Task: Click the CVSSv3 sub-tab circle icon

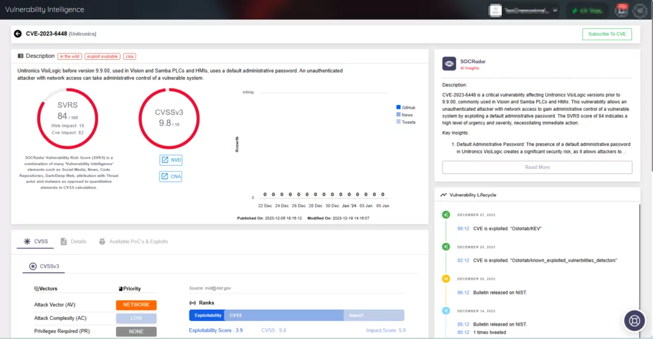Action: click(x=33, y=266)
